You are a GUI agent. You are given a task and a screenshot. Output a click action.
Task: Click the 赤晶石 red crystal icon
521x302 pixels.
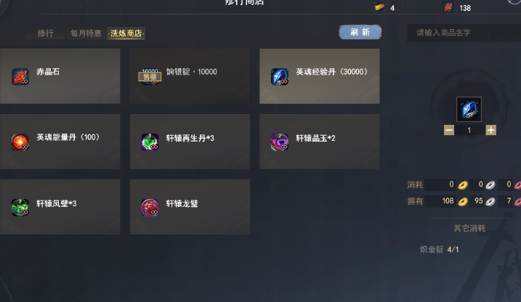point(20,77)
